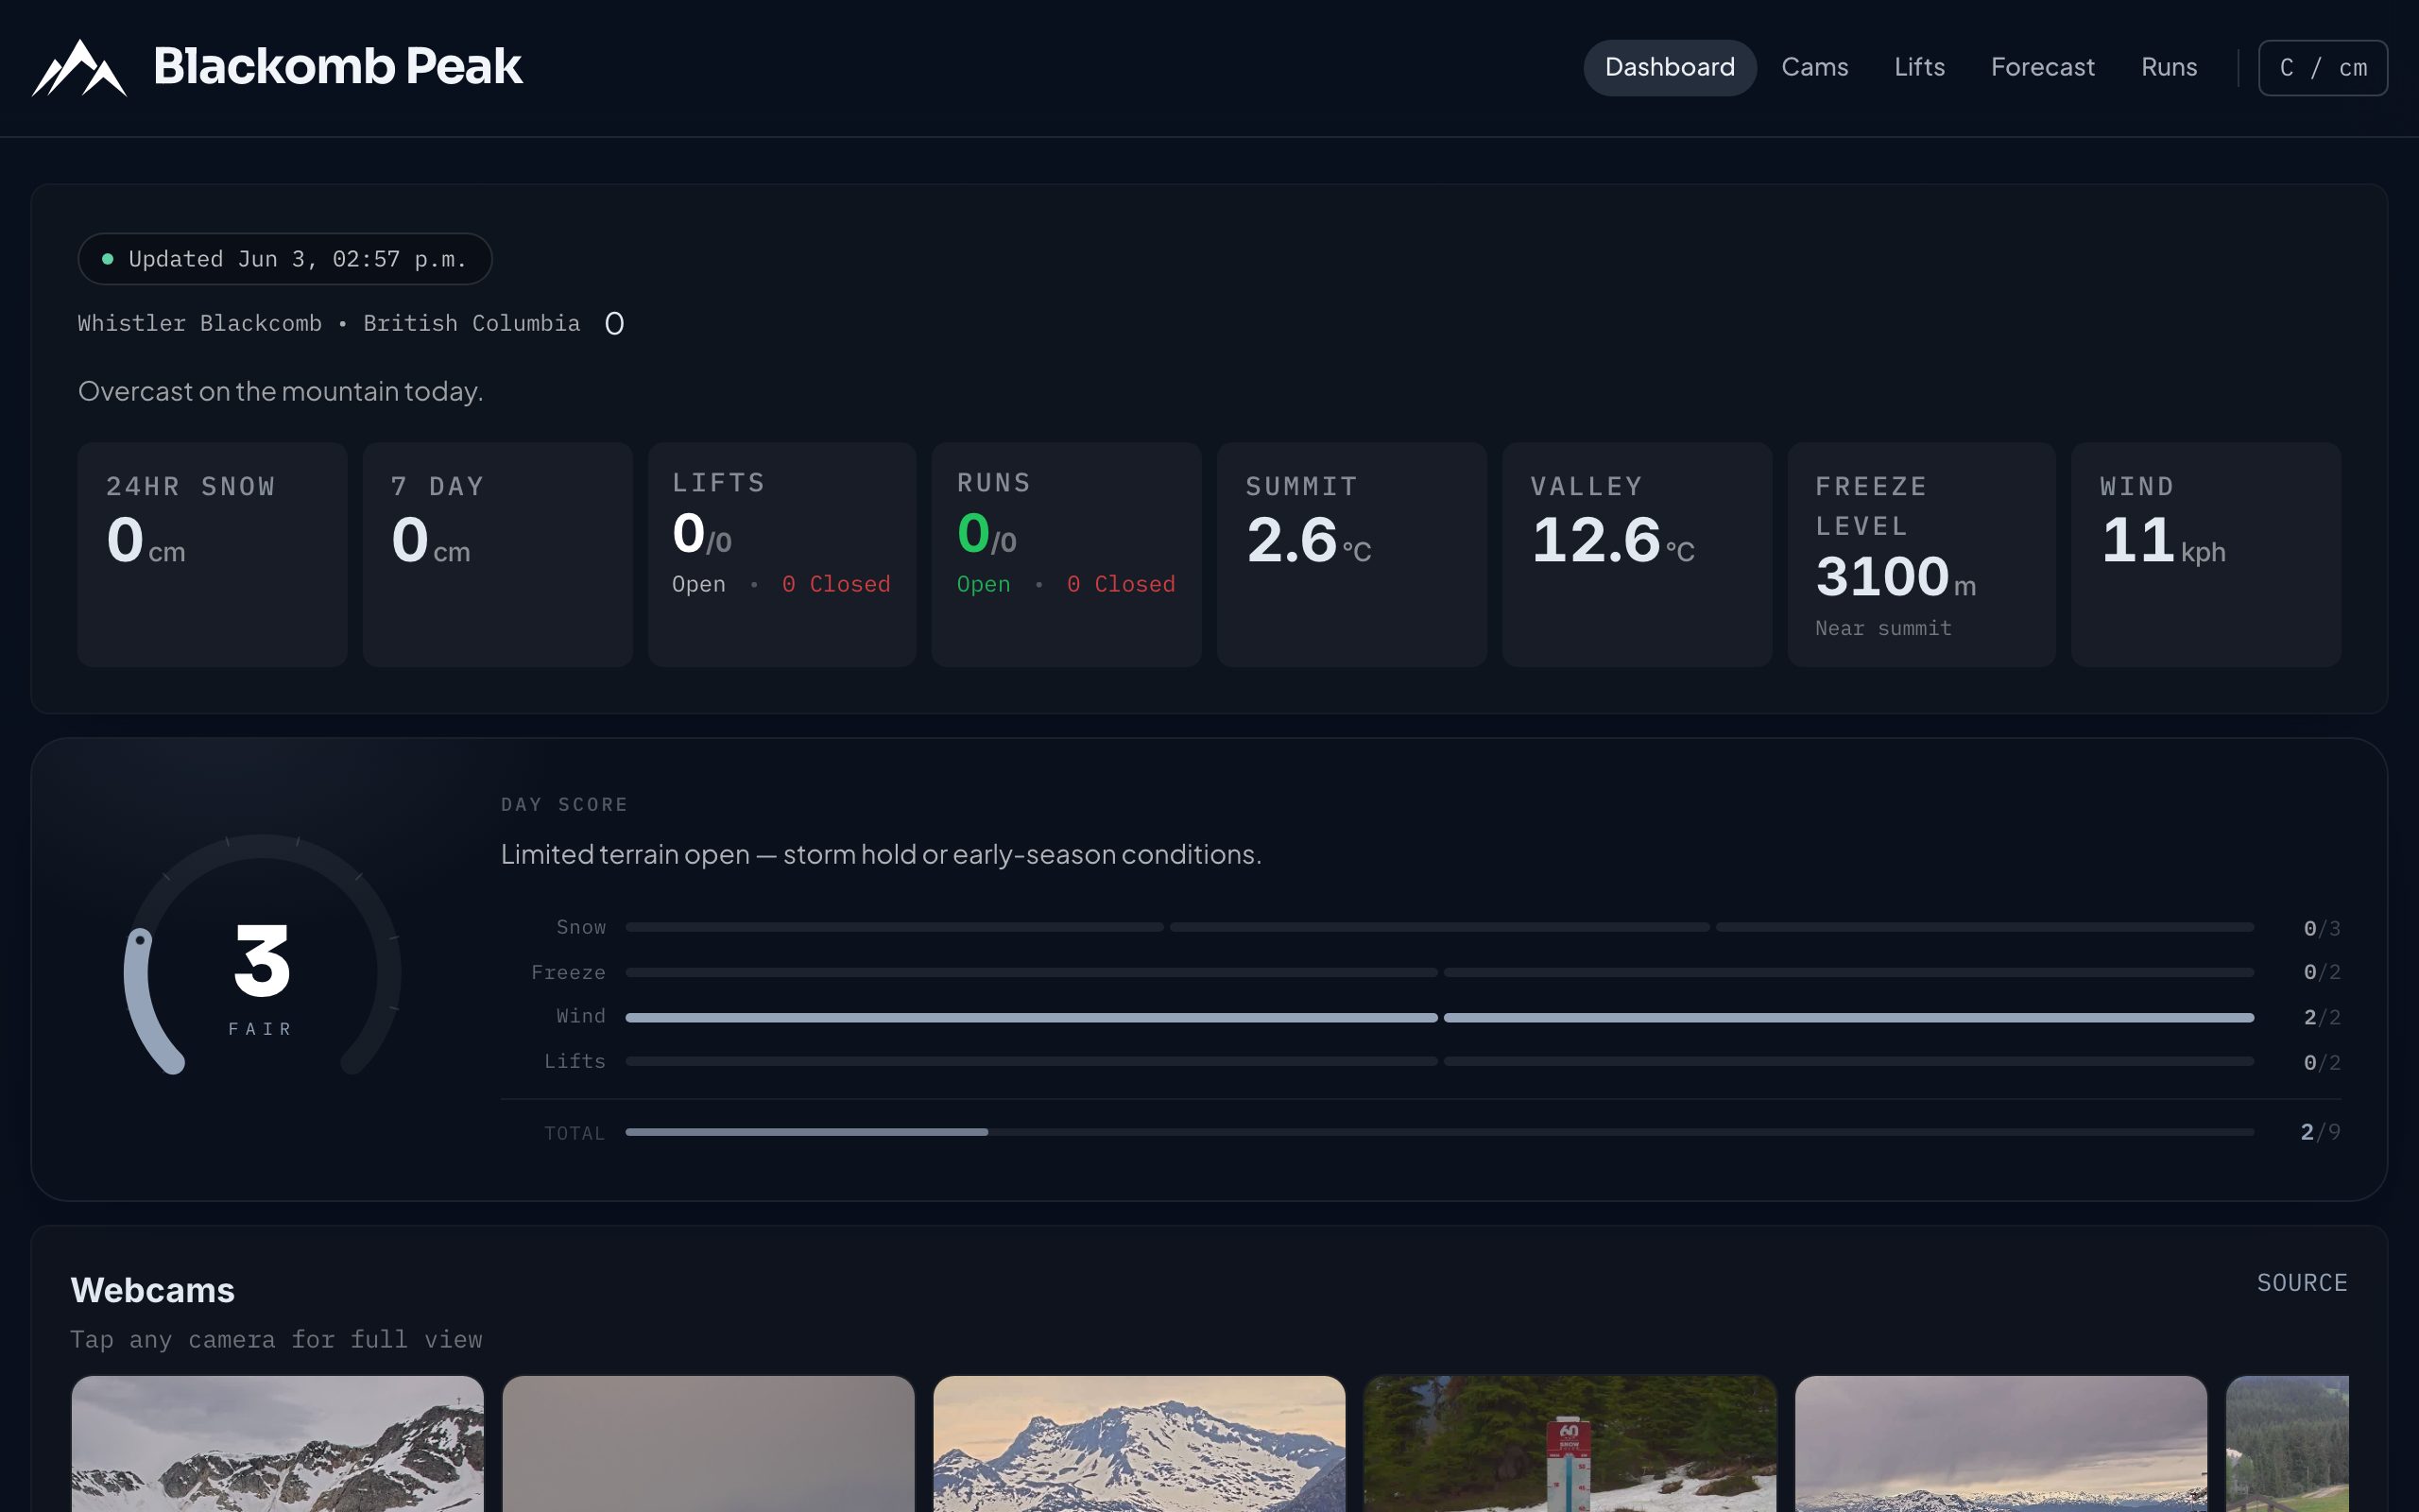Click the '12.6 °C' valley temperature value

pos(1612,540)
